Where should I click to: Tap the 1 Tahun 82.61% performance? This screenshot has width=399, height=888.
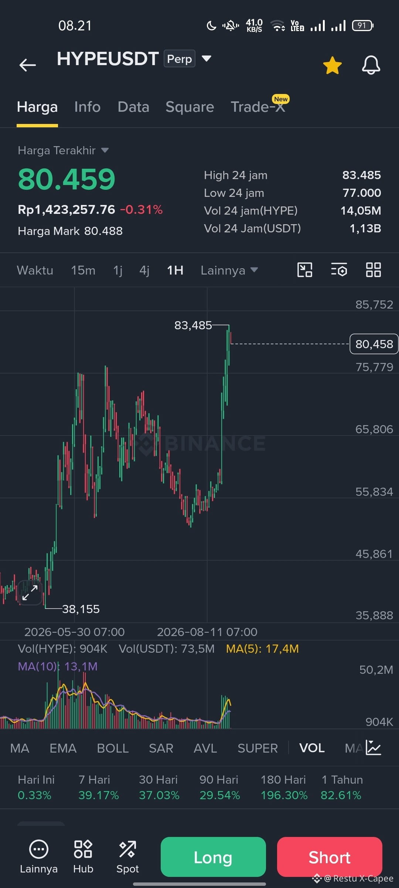tap(342, 787)
